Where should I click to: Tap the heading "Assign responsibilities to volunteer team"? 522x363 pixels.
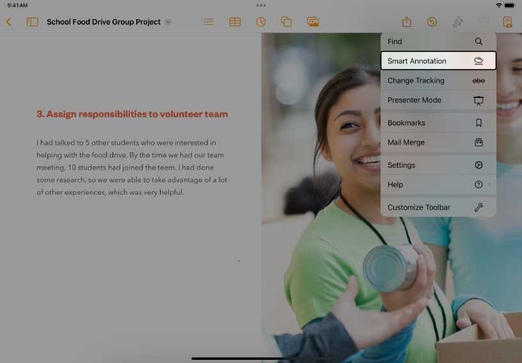[132, 114]
